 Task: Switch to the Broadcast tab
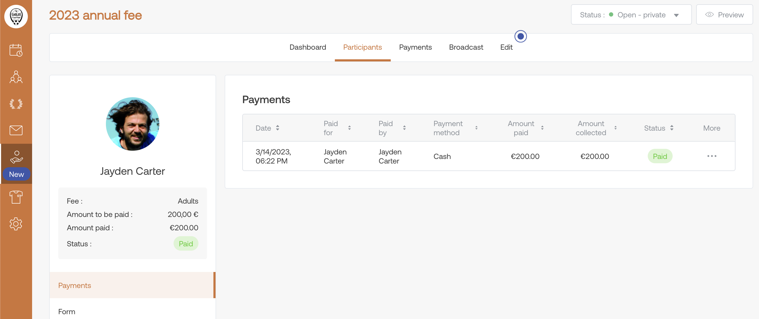click(x=466, y=47)
